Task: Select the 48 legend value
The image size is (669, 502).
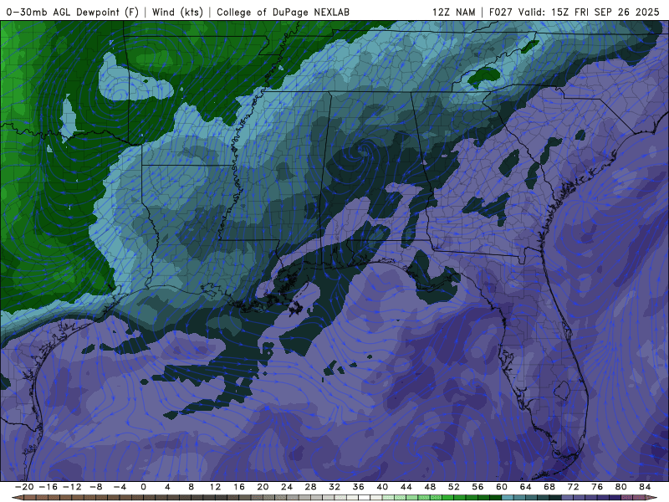Action: 430,487
